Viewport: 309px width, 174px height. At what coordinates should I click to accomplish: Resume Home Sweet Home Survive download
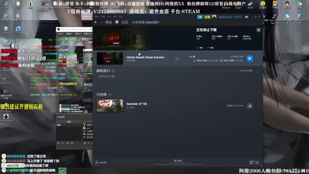coord(250,59)
